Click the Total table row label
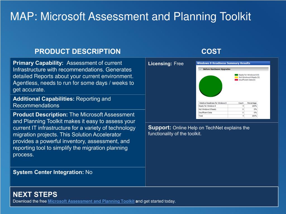The image size is (286, 214). 201,116
